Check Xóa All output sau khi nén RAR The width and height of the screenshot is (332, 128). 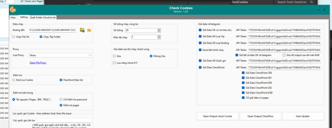[284, 55]
